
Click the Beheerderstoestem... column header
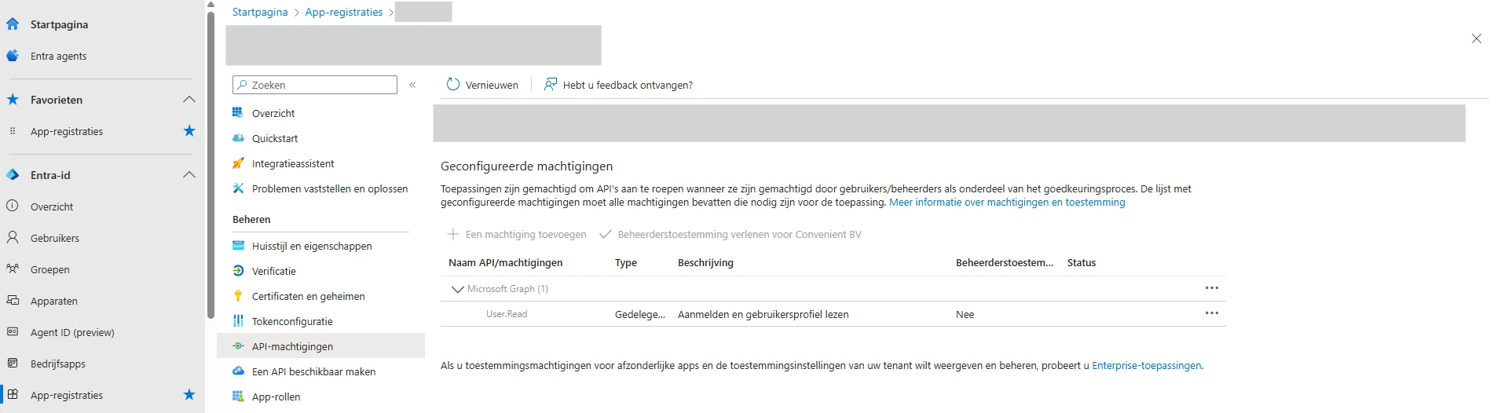[x=1005, y=263]
